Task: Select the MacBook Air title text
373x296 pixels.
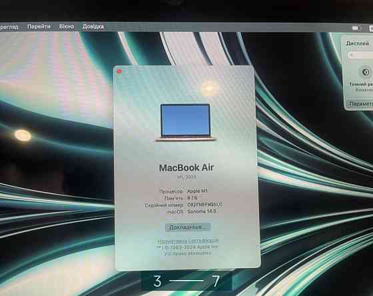Action: click(x=186, y=167)
